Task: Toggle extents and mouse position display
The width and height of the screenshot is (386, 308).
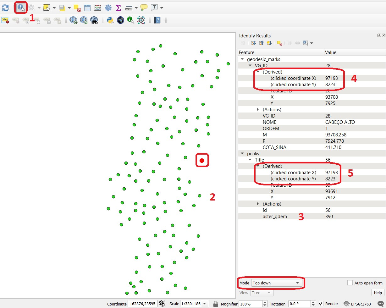Action: (x=162, y=304)
